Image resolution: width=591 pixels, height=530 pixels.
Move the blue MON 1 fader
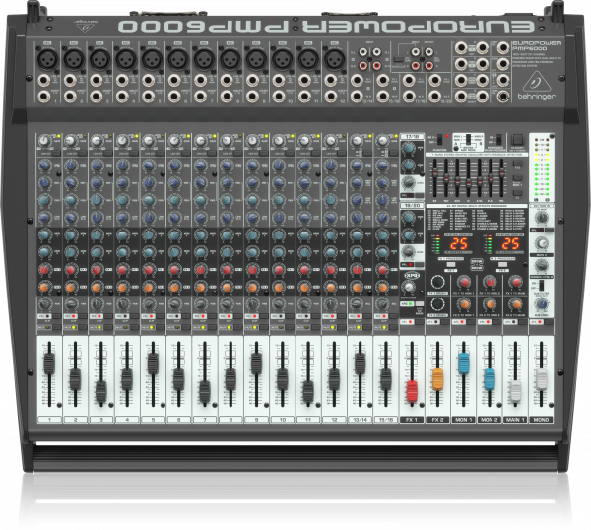coord(464,364)
